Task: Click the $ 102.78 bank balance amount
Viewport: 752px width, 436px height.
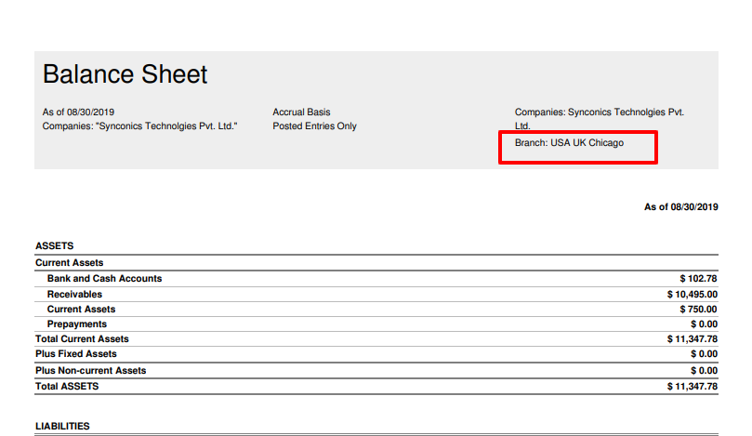Action: (698, 279)
